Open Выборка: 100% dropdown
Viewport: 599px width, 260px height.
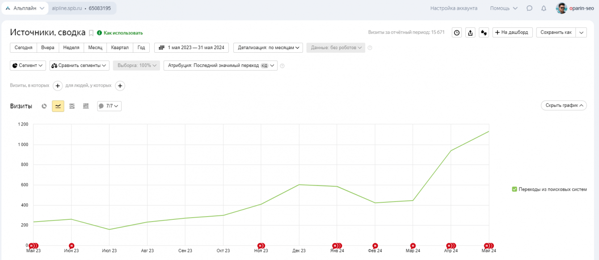tap(136, 65)
